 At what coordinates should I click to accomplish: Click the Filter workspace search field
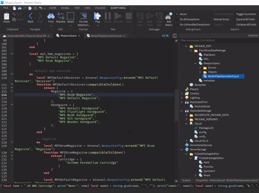click(x=219, y=41)
